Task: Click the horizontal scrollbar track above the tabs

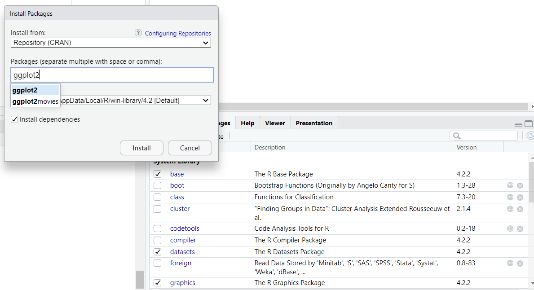Action: coord(373,106)
